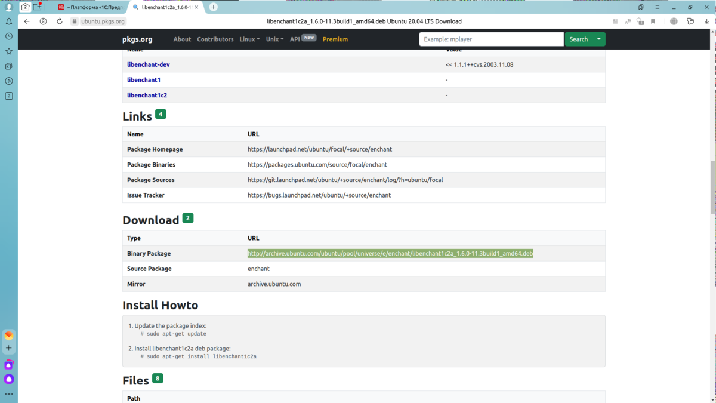The image size is (716, 403).
Task: Open reader mode icon in address bar
Action: 615,21
